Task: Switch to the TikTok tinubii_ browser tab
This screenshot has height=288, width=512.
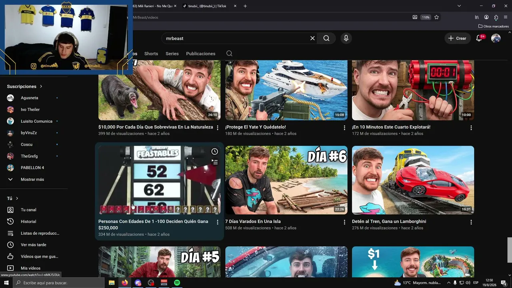Action: click(210, 6)
